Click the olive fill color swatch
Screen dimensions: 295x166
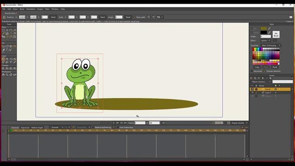[264, 29]
